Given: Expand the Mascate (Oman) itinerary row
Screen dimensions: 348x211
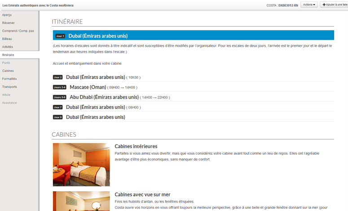Looking at the screenshot, I should pyautogui.click(x=88, y=87).
